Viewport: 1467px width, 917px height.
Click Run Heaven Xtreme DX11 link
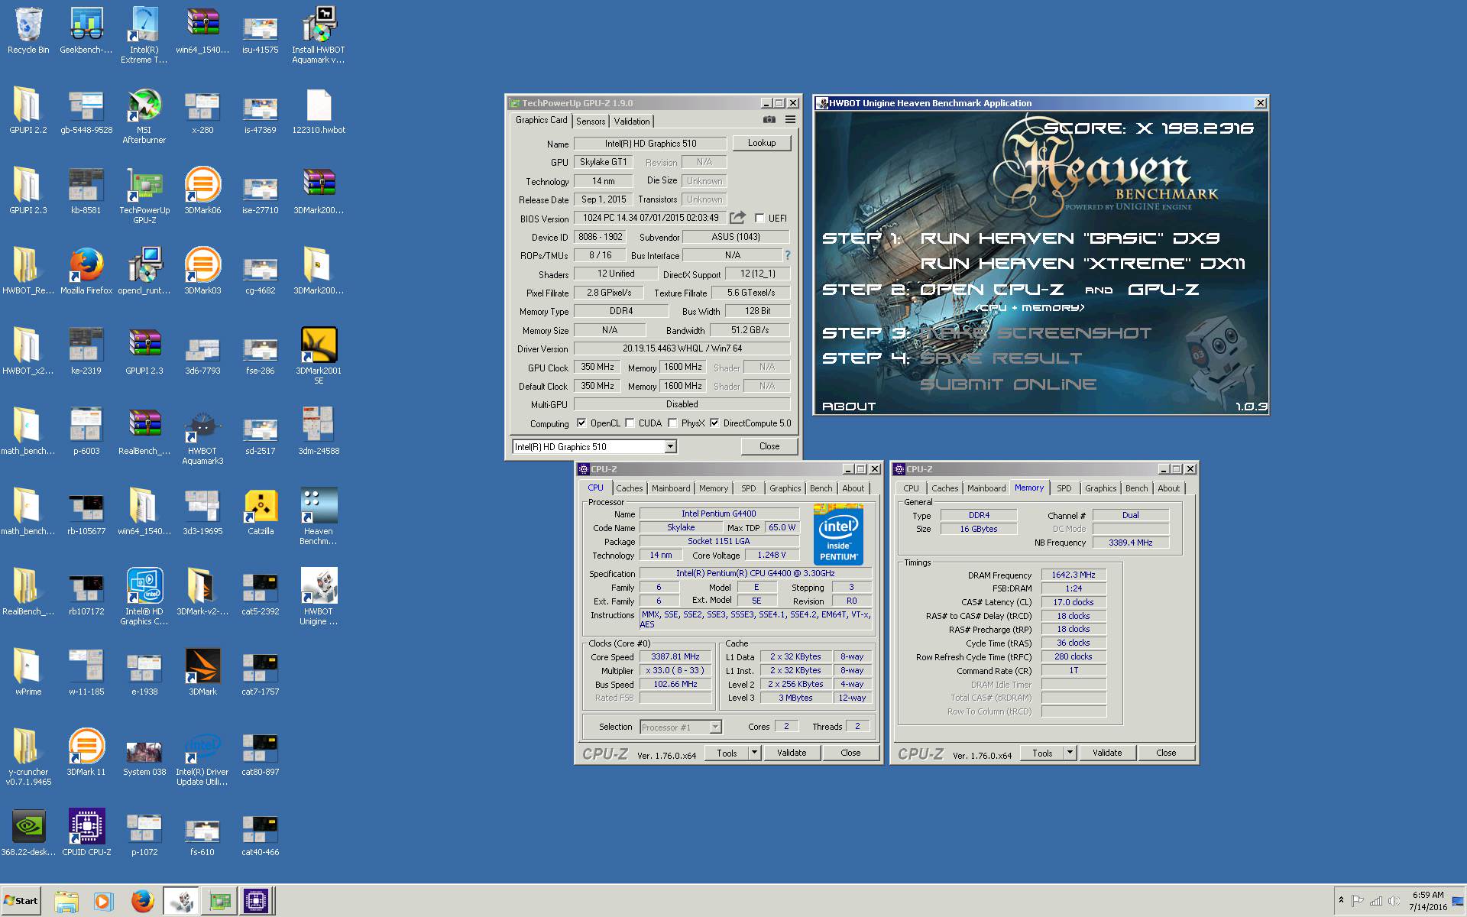coord(1083,264)
